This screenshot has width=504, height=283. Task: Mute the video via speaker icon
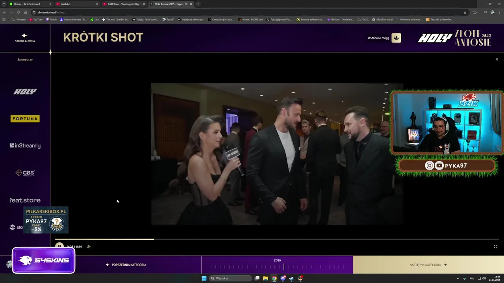[89, 247]
